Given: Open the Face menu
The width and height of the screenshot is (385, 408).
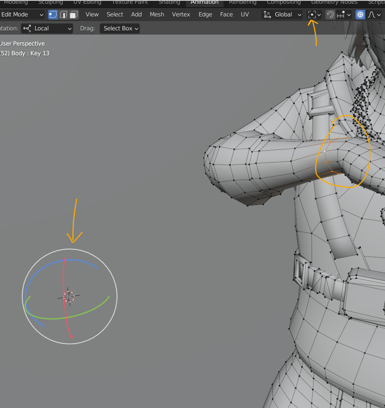Looking at the screenshot, I should 226,15.
